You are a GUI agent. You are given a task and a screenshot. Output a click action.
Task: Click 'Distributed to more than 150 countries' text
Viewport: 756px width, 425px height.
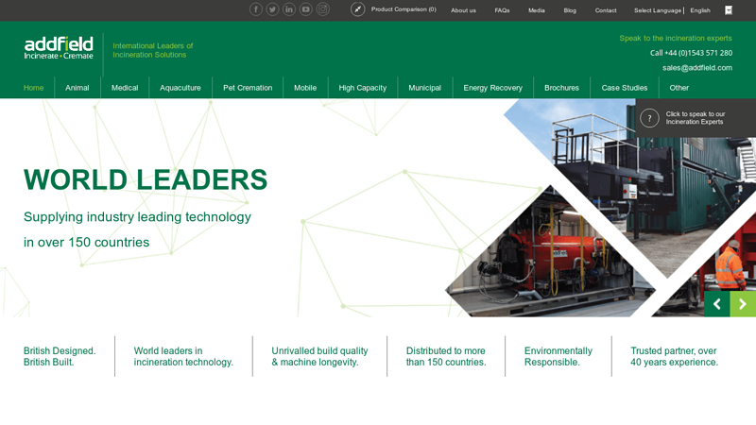pyautogui.click(x=446, y=357)
